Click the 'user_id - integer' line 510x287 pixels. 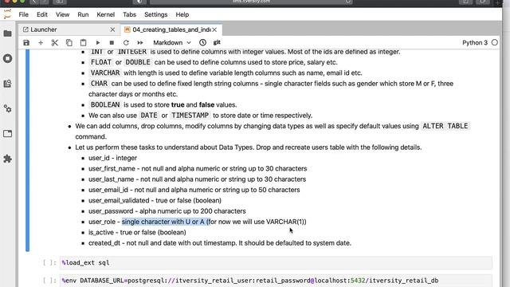[112, 158]
